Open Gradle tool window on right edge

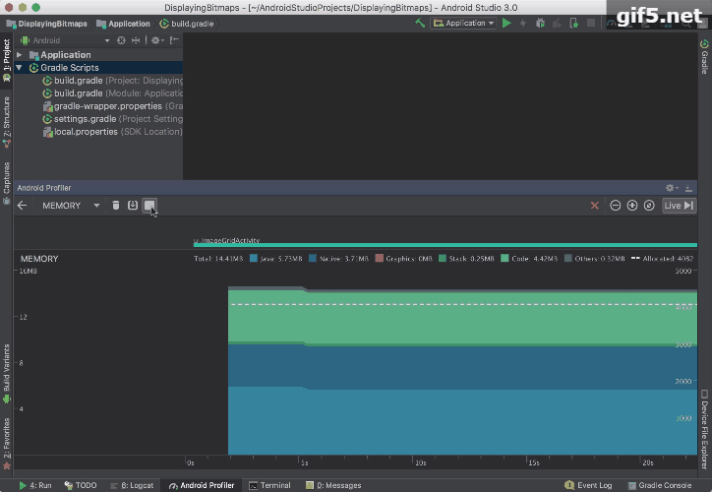[x=704, y=57]
